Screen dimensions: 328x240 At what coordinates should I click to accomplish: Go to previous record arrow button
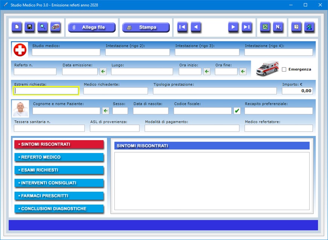point(196,27)
